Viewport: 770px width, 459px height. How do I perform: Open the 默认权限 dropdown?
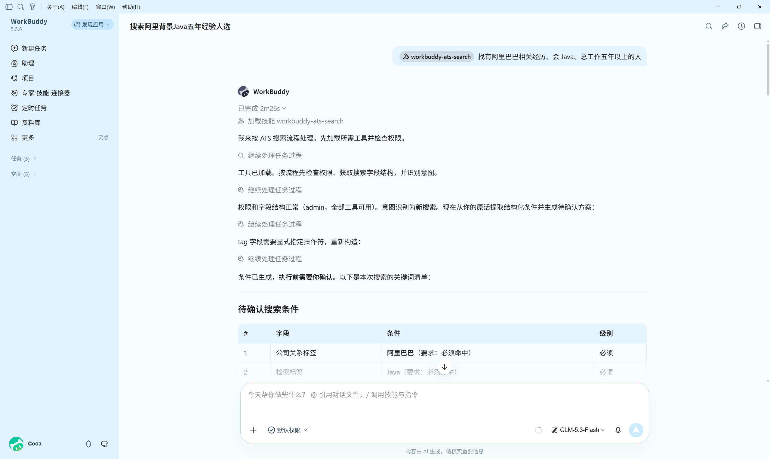[288, 430]
